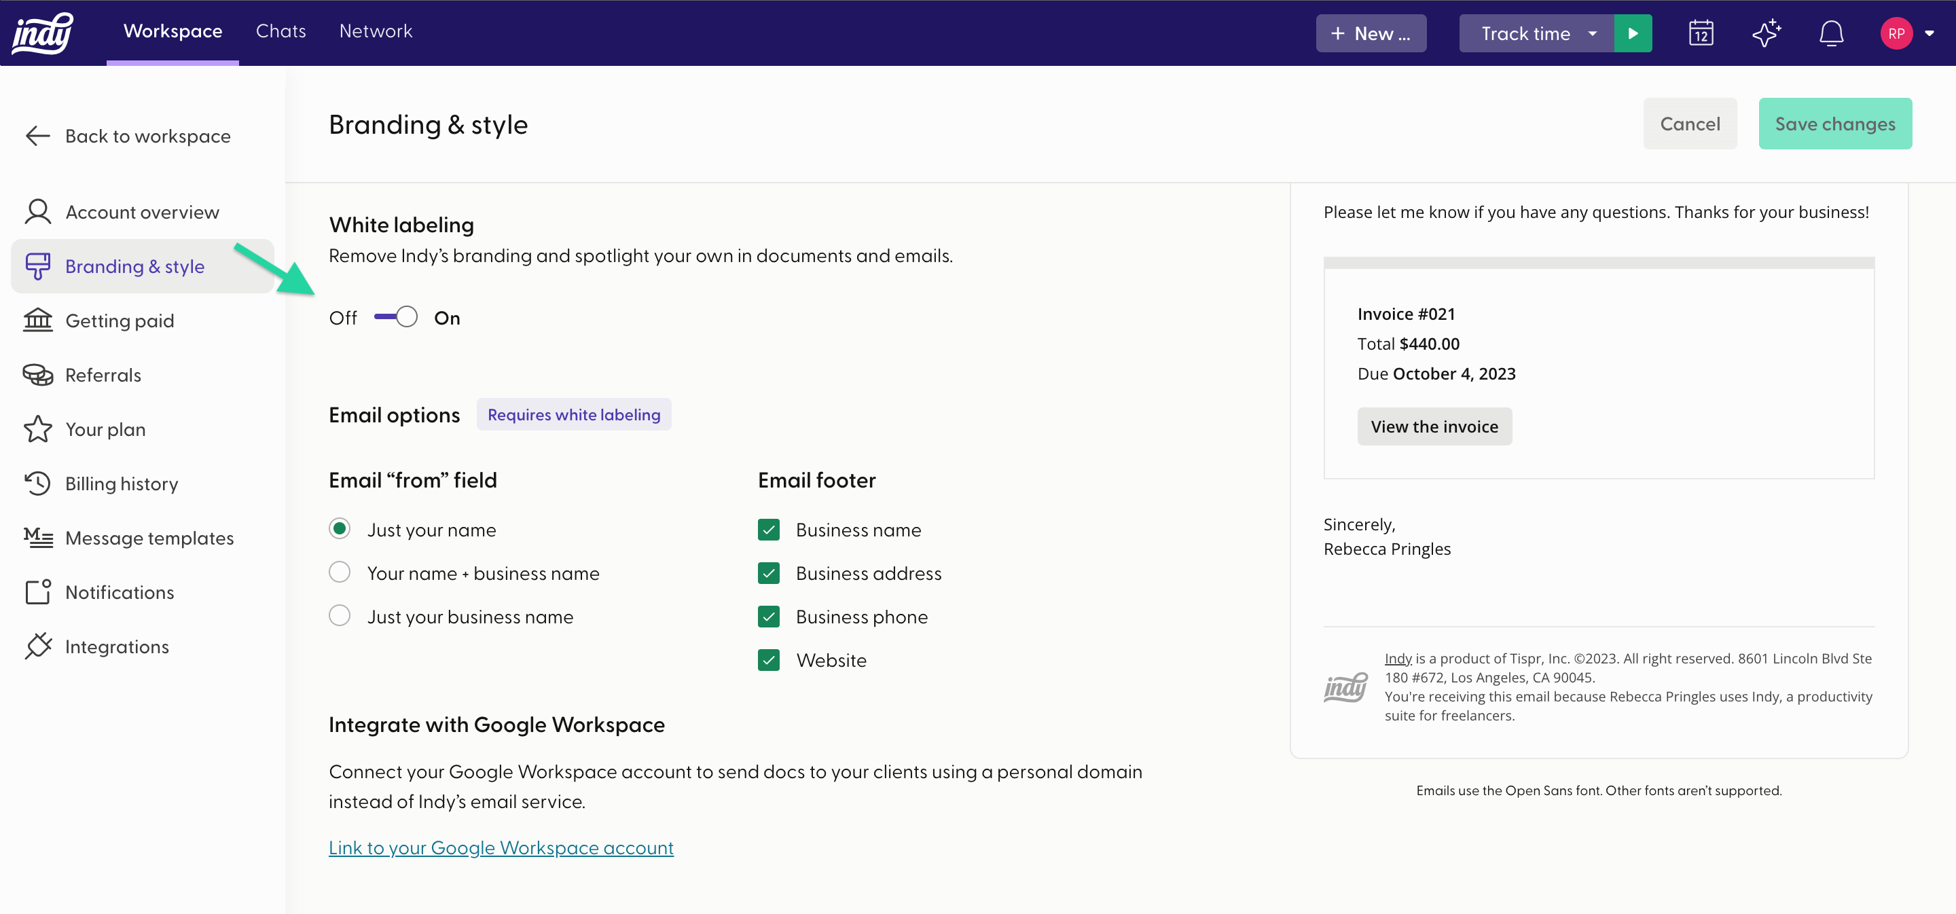Click the Indy logo in email preview footer
The width and height of the screenshot is (1956, 914).
(1345, 687)
